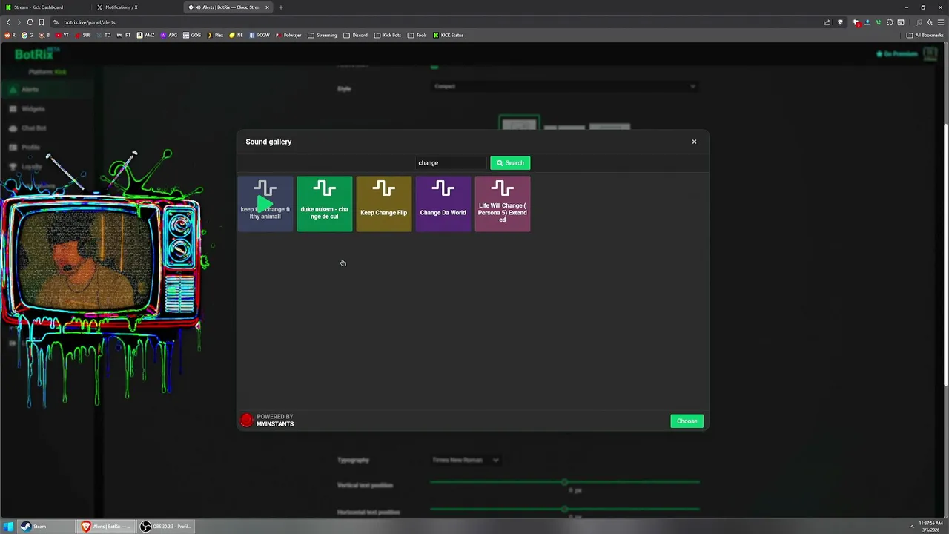Open the Discord bookmarks folder
This screenshot has height=534, width=949.
tap(356, 35)
